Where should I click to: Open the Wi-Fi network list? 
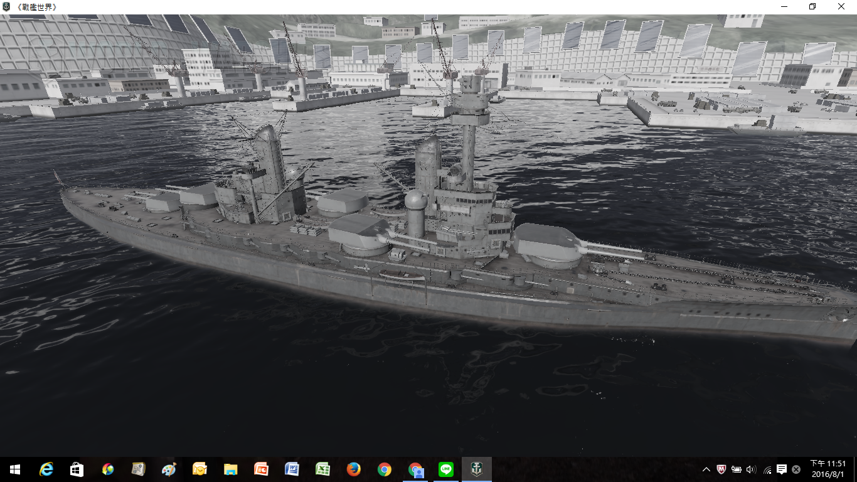tap(767, 469)
